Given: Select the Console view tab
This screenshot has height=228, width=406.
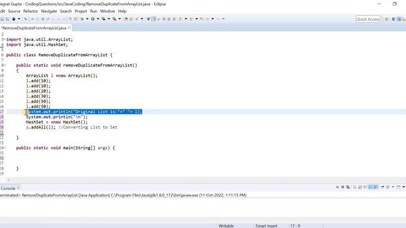Looking at the screenshot, I should [8, 189].
